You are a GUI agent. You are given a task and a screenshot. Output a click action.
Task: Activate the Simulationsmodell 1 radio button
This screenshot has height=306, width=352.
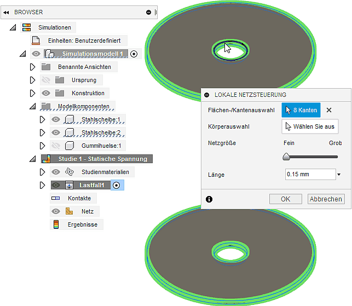pyautogui.click(x=134, y=54)
